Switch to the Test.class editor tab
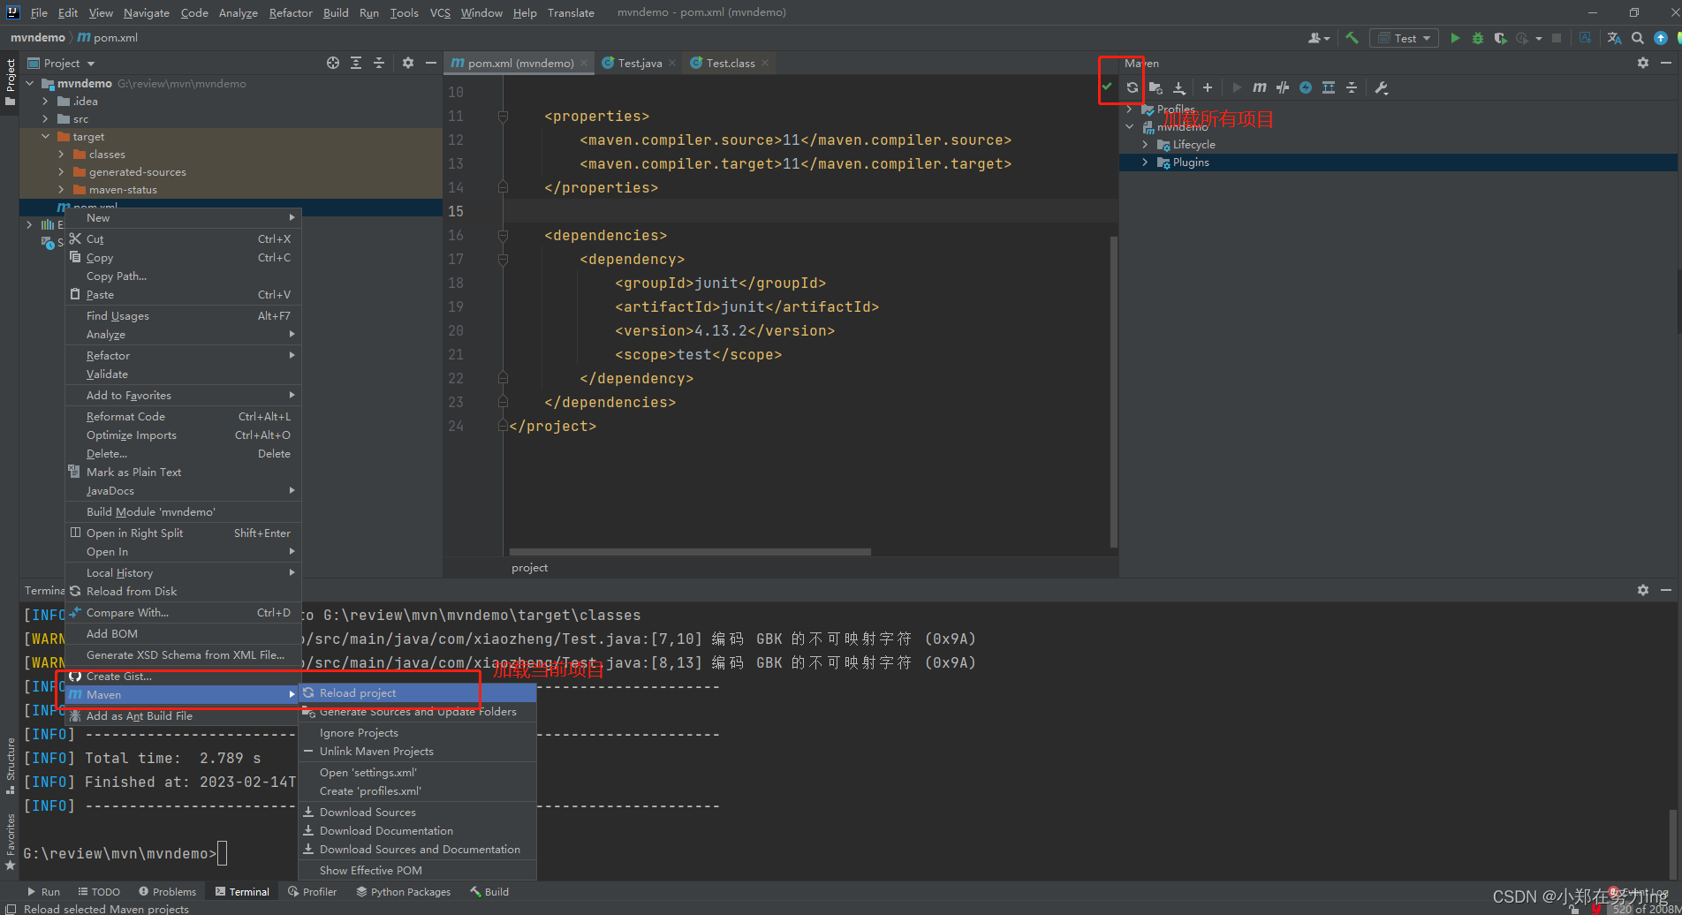This screenshot has height=915, width=1682. tap(730, 63)
